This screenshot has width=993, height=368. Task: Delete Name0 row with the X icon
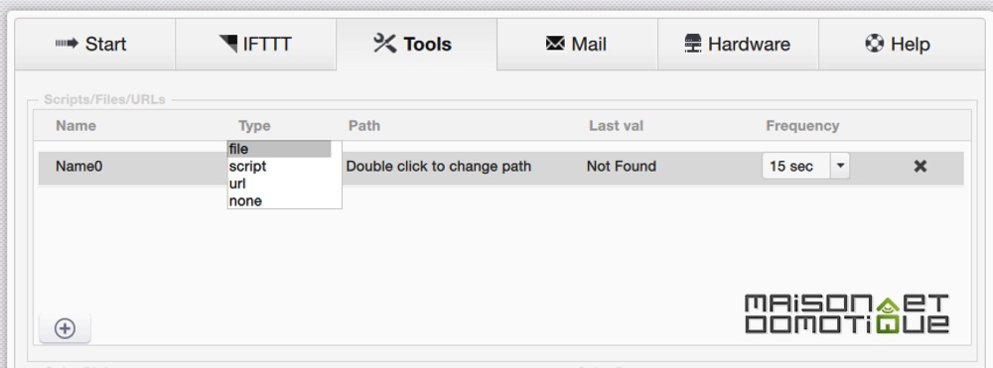(x=921, y=167)
